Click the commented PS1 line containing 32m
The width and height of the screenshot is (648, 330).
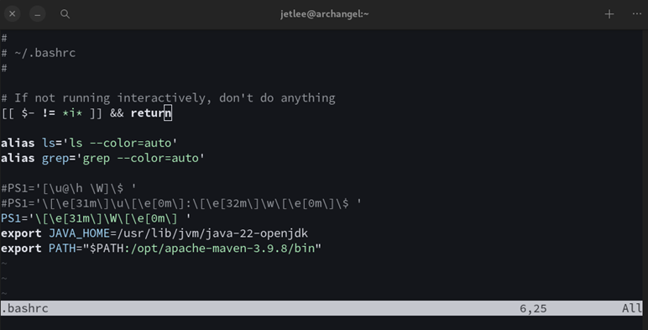181,203
